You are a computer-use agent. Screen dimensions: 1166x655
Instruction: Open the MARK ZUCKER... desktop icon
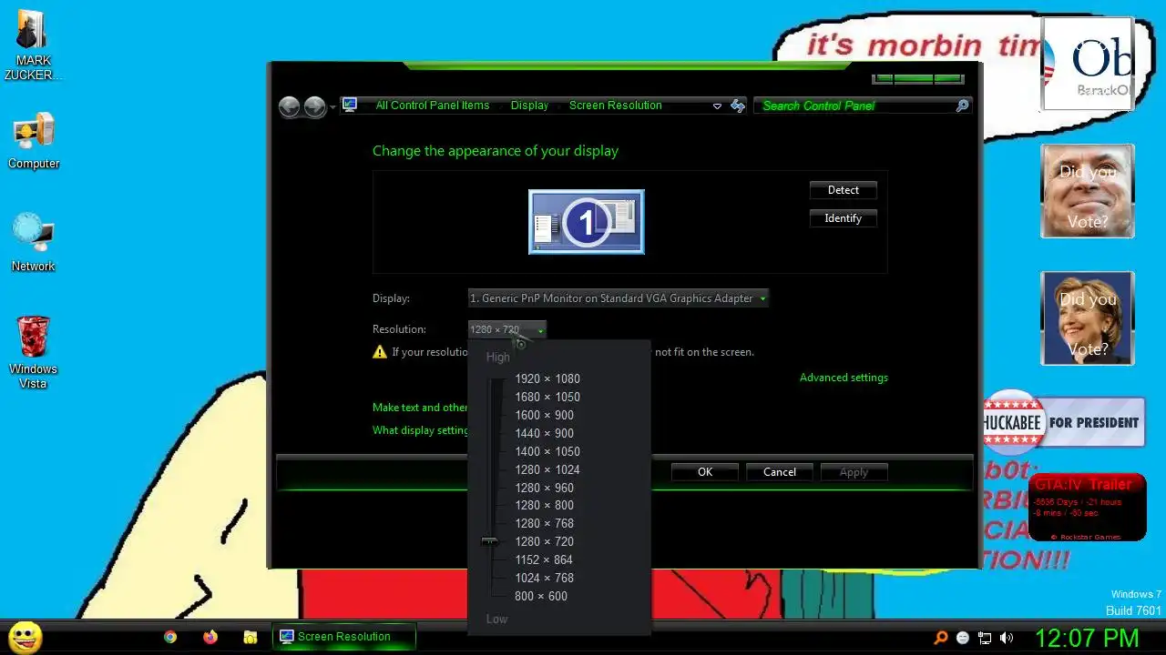[33, 45]
